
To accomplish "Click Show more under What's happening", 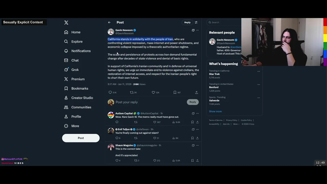I will 215,111.
